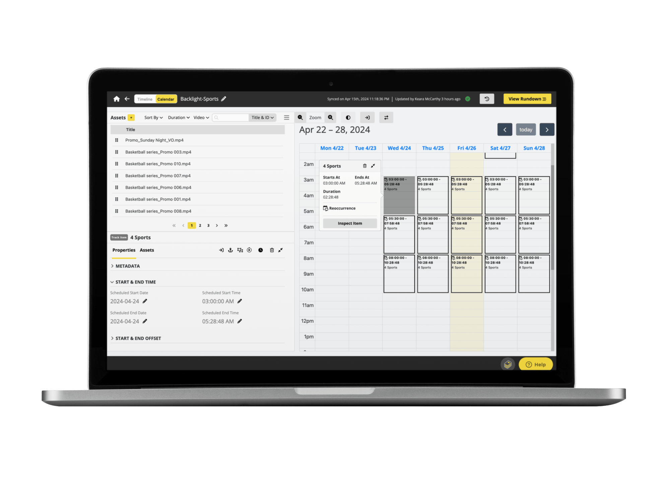Screen dimensions: 670x502
Task: Click Promo_Sunday Night_VO.mp4 asset
Action: 154,140
